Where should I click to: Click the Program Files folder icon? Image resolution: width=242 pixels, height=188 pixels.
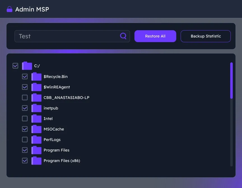click(36, 150)
